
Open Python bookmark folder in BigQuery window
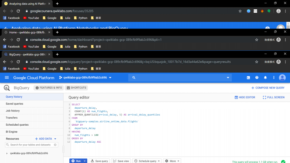(81, 69)
